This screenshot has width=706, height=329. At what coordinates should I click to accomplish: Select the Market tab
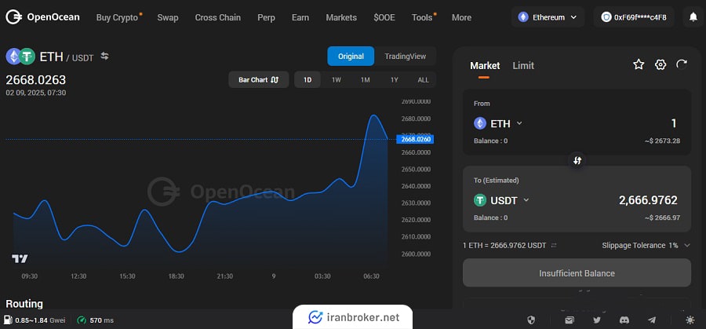(485, 66)
